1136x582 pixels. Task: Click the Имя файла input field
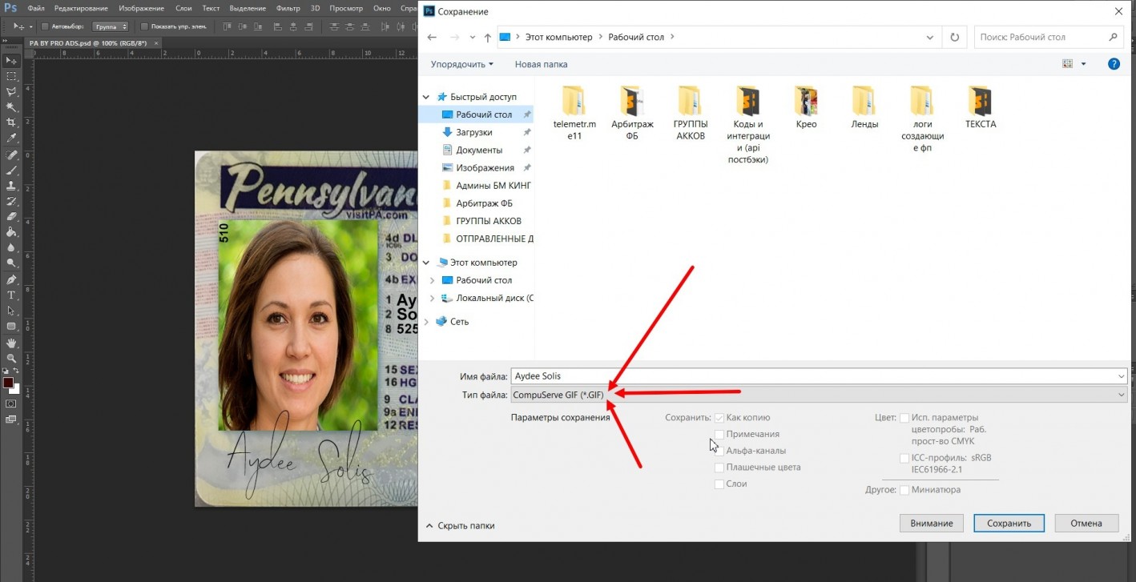pos(819,376)
